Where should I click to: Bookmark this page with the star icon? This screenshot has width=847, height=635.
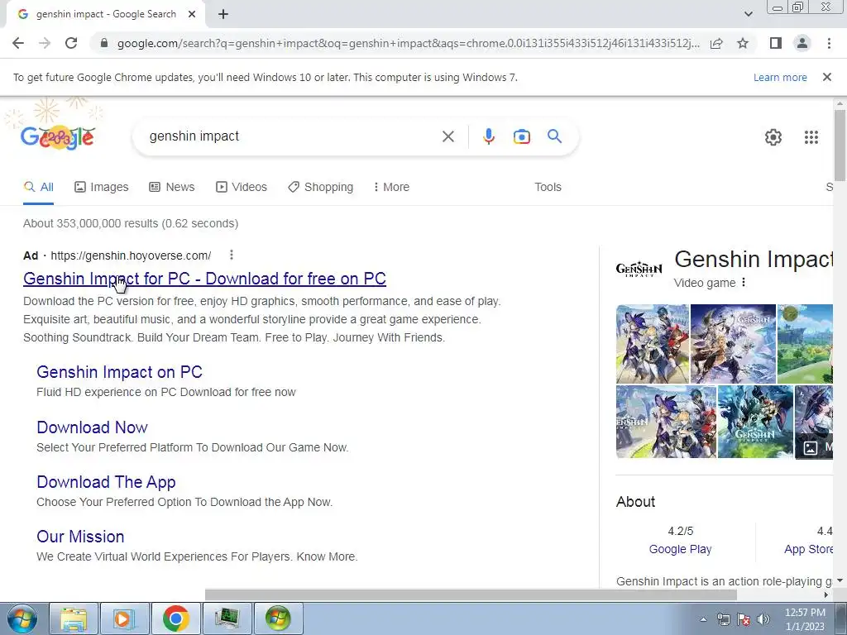743,43
